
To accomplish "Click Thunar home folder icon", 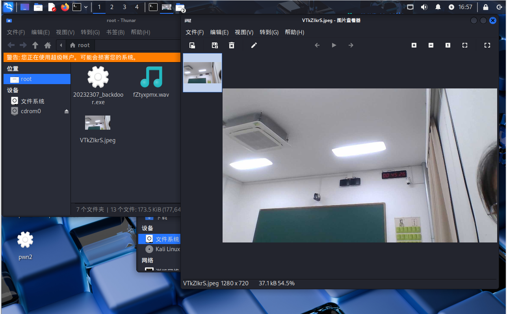I will click(48, 45).
